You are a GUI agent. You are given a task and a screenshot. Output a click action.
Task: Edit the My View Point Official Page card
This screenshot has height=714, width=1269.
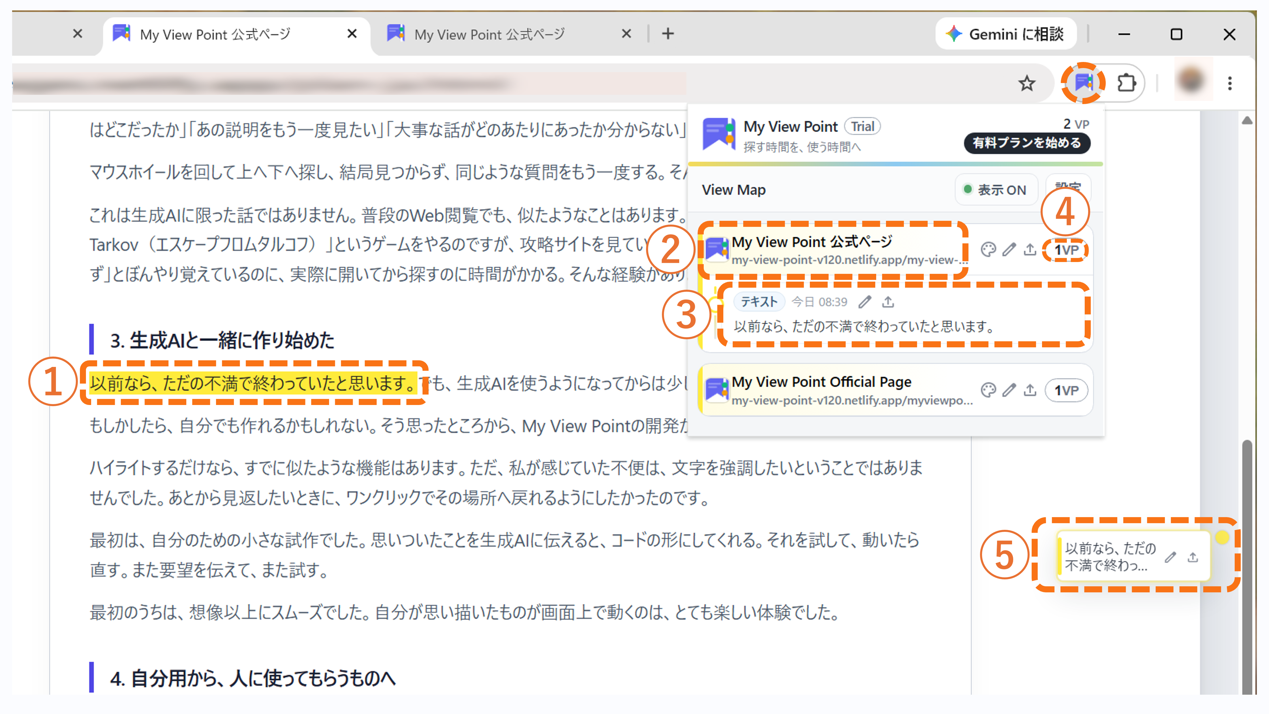point(1009,390)
